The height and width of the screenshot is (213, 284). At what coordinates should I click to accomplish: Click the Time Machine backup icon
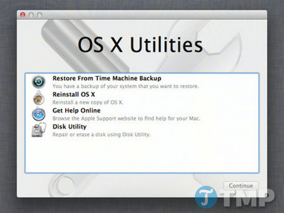[x=39, y=82]
